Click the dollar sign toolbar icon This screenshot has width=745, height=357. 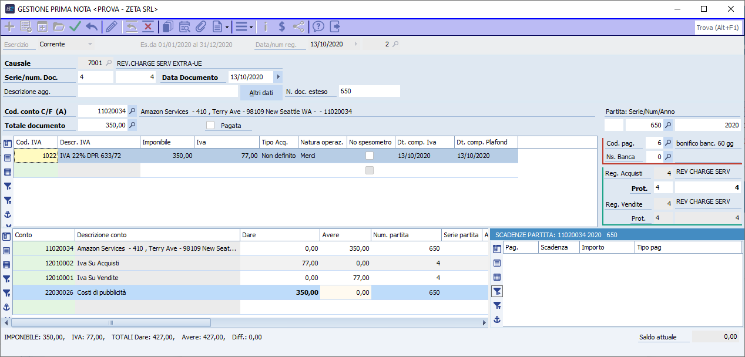(282, 26)
